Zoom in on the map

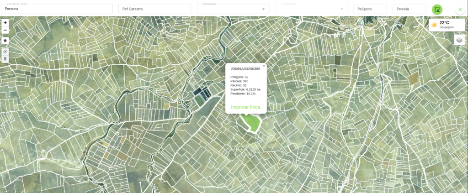coord(5,23)
